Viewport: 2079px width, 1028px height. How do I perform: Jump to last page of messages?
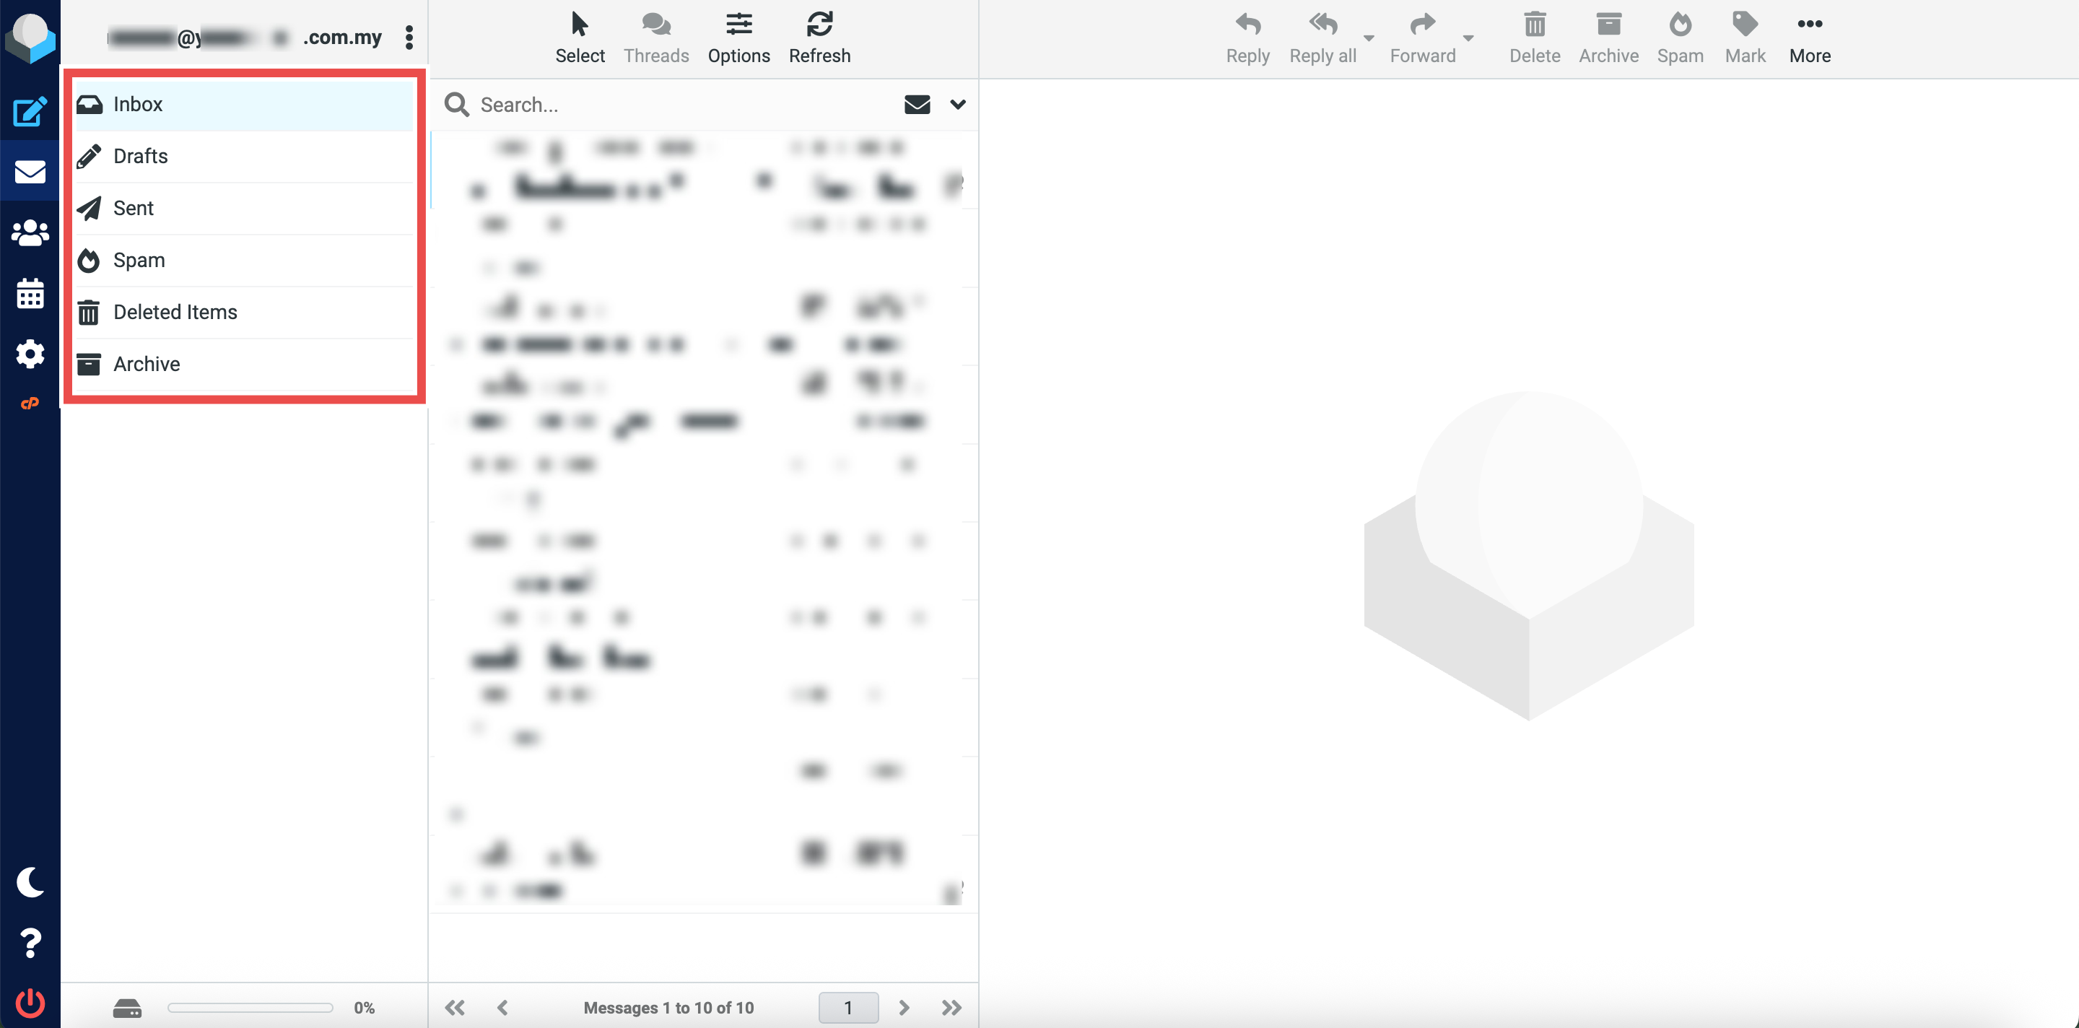pyautogui.click(x=951, y=1007)
